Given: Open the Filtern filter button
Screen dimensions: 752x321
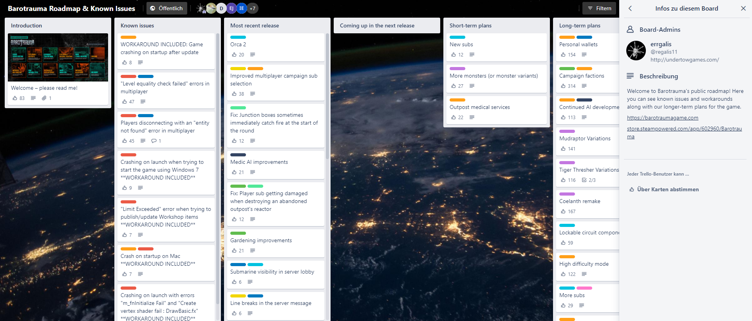Looking at the screenshot, I should (x=599, y=8).
